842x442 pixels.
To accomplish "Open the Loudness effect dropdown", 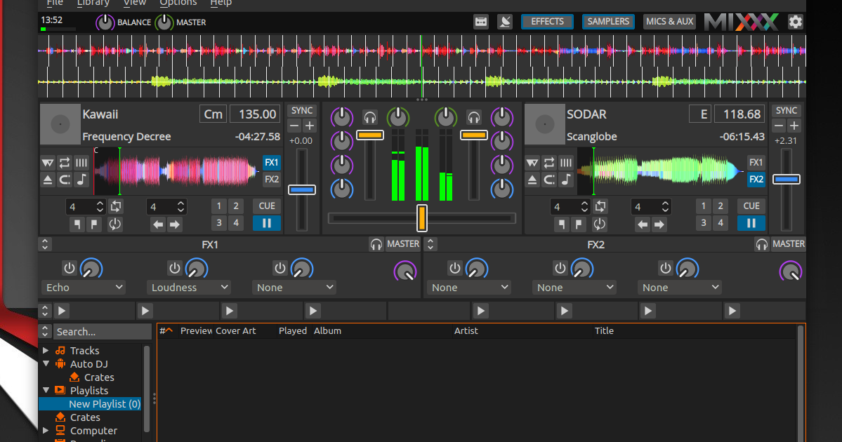I will tap(188, 288).
